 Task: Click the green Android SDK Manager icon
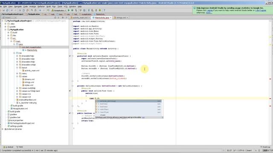point(100,10)
